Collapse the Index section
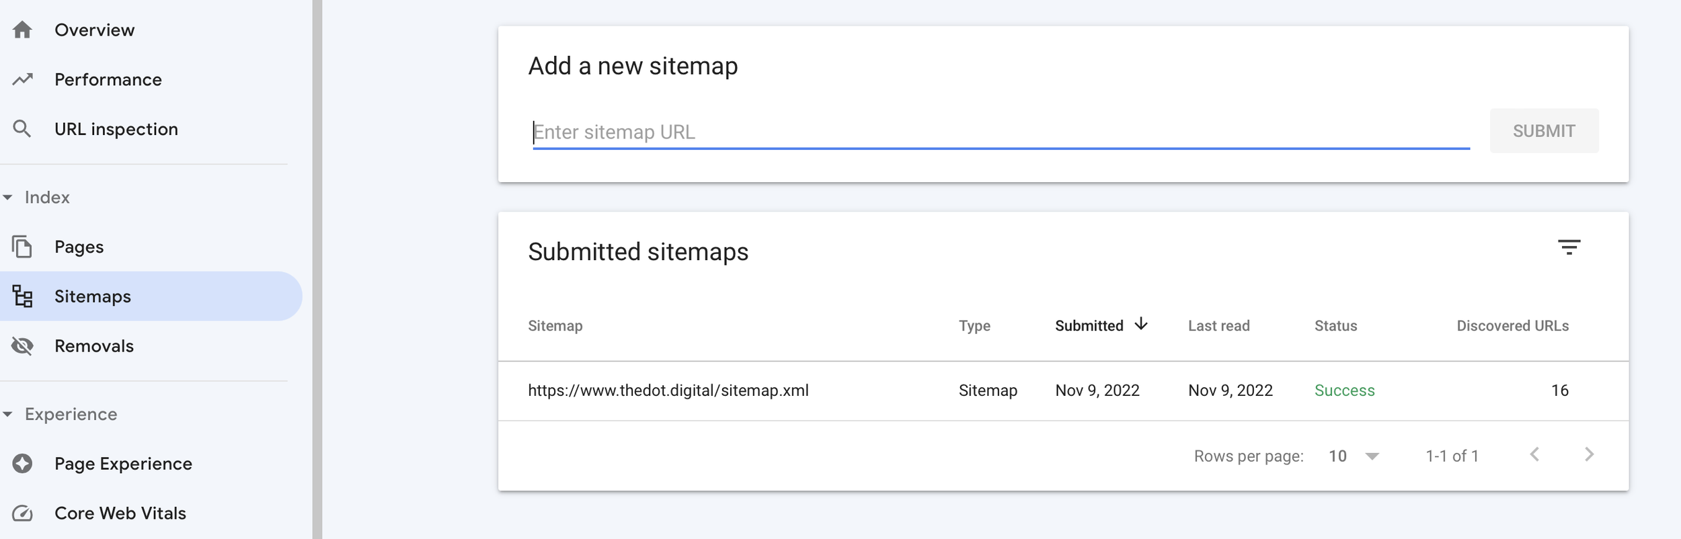The width and height of the screenshot is (1681, 539). pos(8,198)
